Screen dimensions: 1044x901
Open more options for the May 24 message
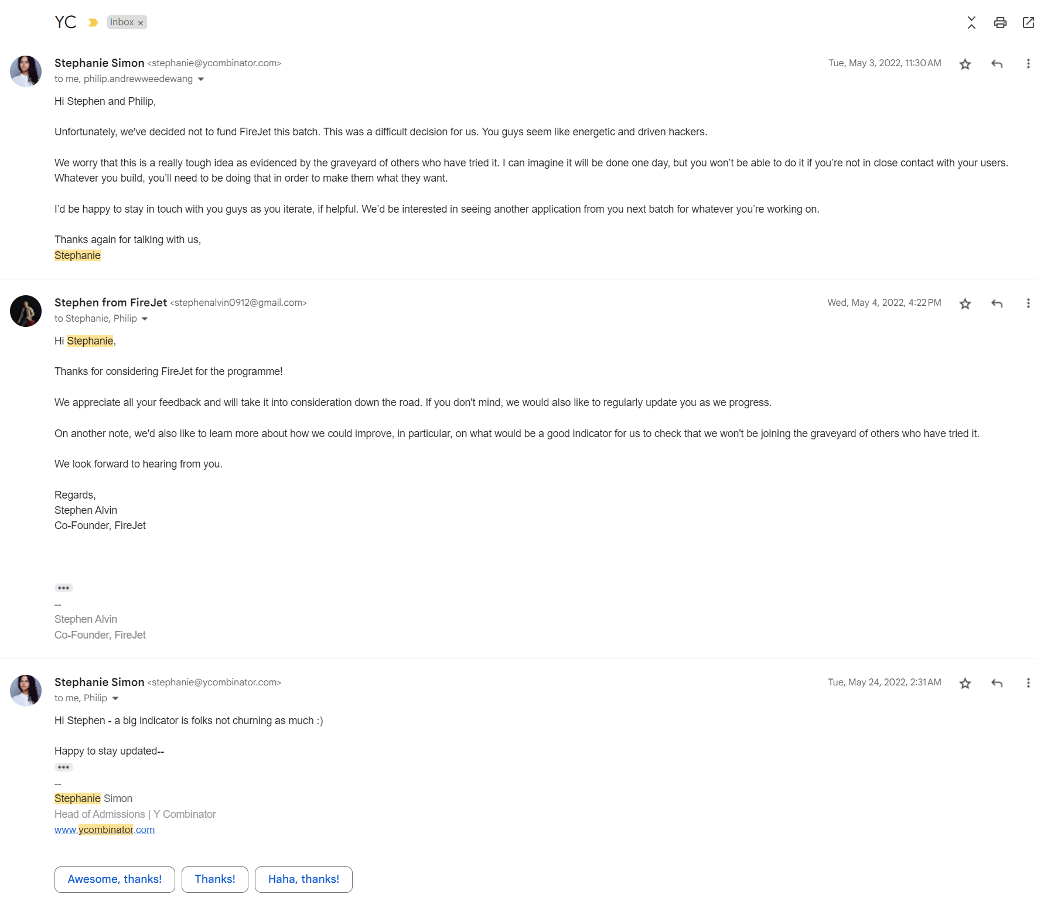pyautogui.click(x=1029, y=682)
